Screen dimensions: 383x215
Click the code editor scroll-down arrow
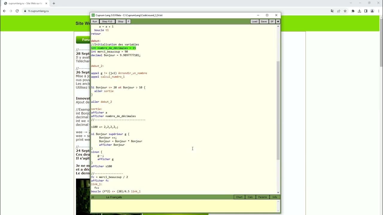coord(278,193)
